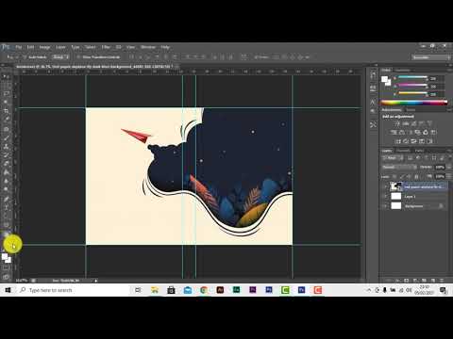Create a new layer from Layers panel
Viewport: 453px width, 339px height.
pos(433,280)
